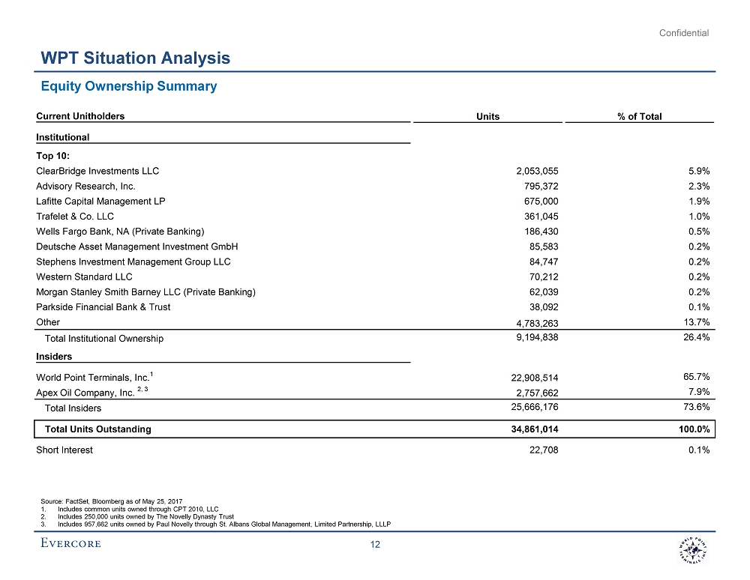Image resolution: width=750 pixels, height=580 pixels.
Task: Click the Lafitte Capital Management LP entry
Action: click(x=100, y=202)
